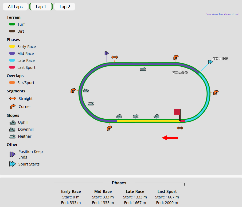
Task: Click the Overlaps legend heading
Action: [15, 76]
